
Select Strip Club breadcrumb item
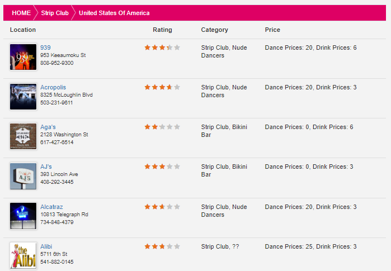click(x=55, y=13)
